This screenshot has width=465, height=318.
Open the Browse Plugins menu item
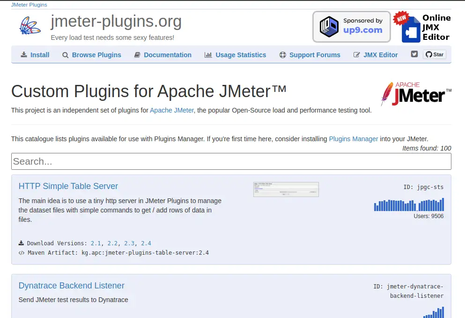tap(96, 55)
